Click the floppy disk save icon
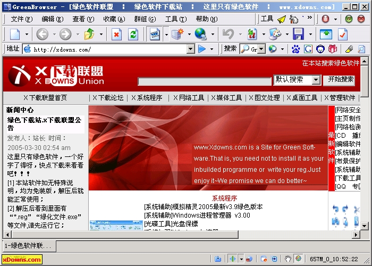 [299, 34]
